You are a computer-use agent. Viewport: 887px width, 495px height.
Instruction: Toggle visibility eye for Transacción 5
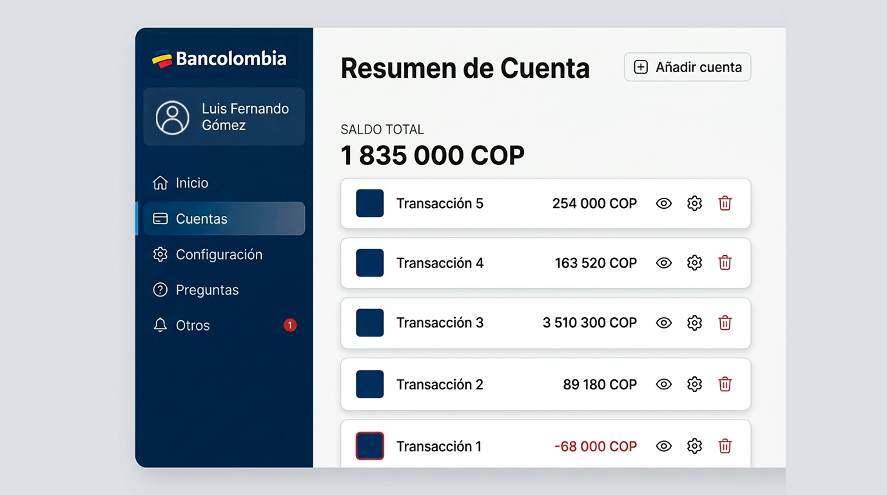point(664,204)
